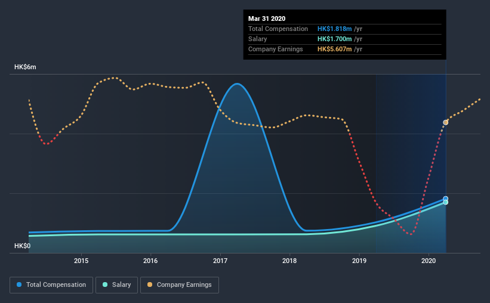Click the 2016 x-axis label
Image resolution: width=490 pixels, height=303 pixels.
150,261
